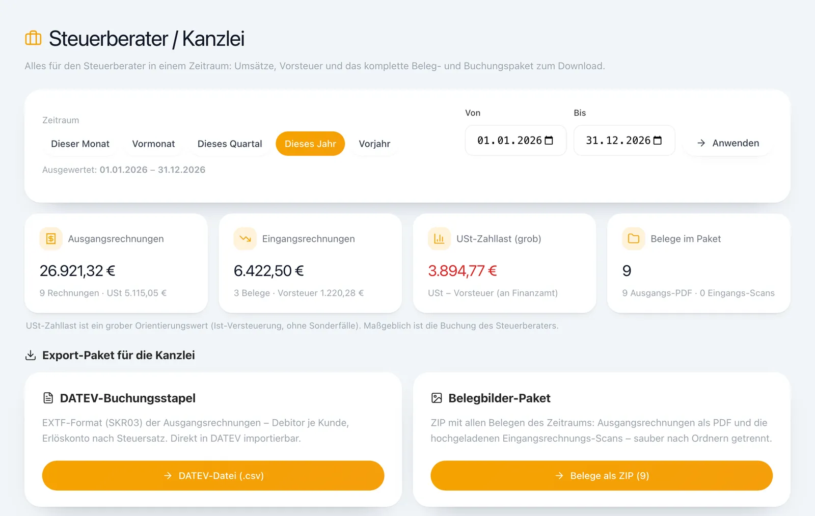Click the USt-Zahllast bar chart icon
The height and width of the screenshot is (516, 815).
click(x=439, y=238)
